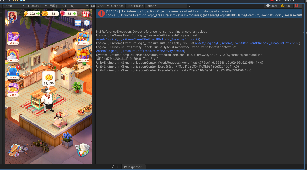Open game settings gear icon
Screen dimensions: 307x170
coord(87,23)
